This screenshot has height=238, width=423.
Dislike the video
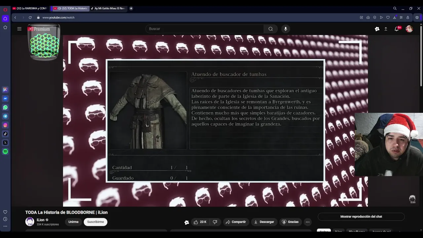[215, 222]
